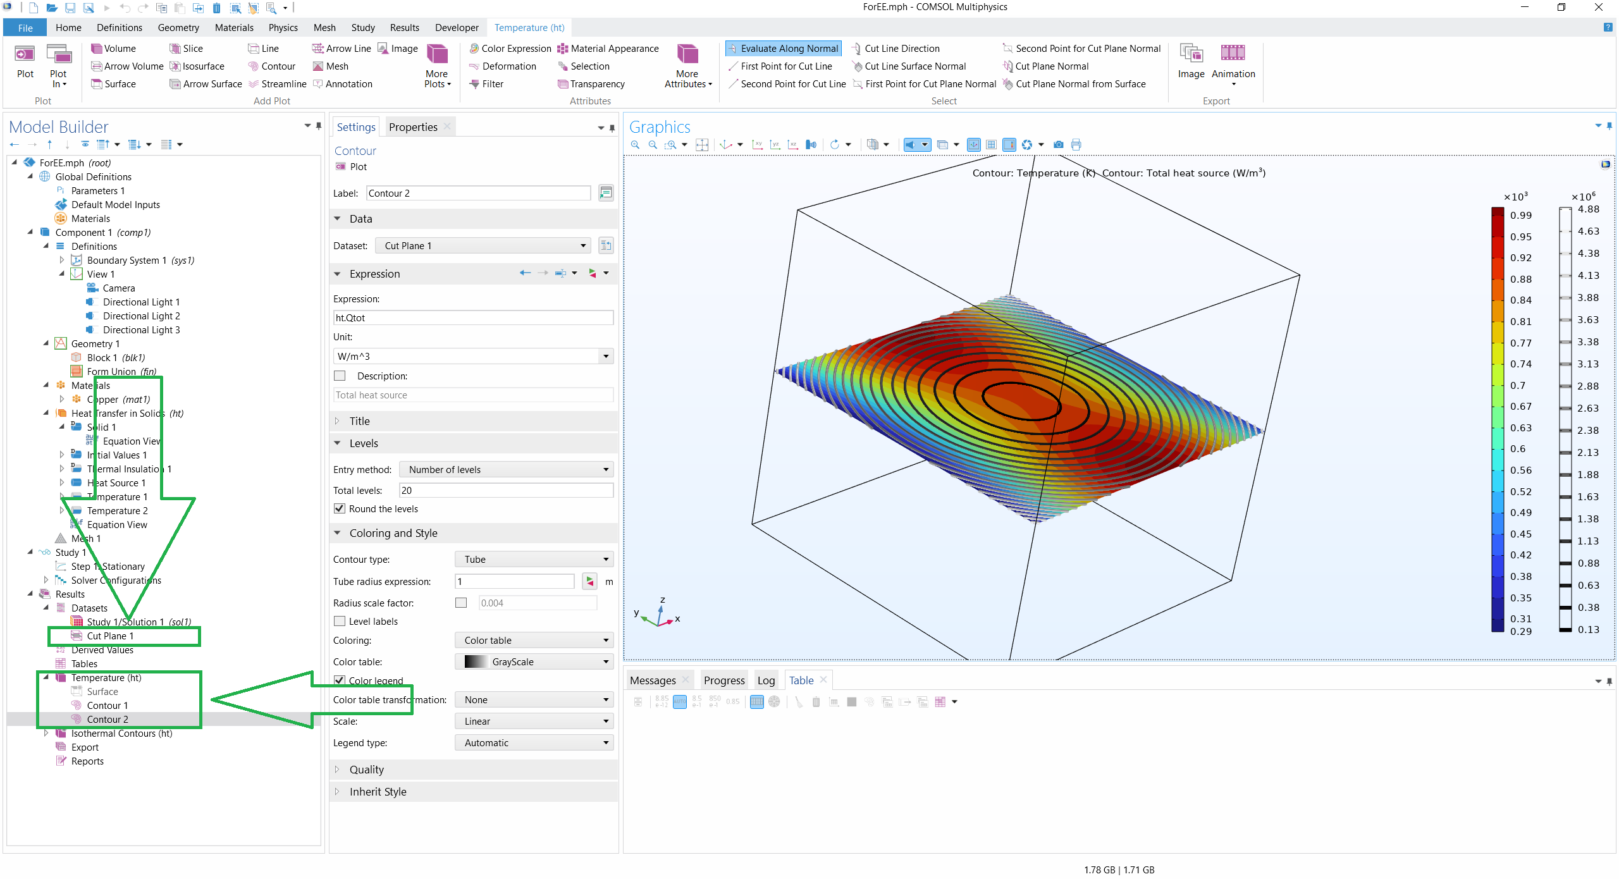Click the Color Expression attribute icon
The height and width of the screenshot is (879, 1619).
474,49
